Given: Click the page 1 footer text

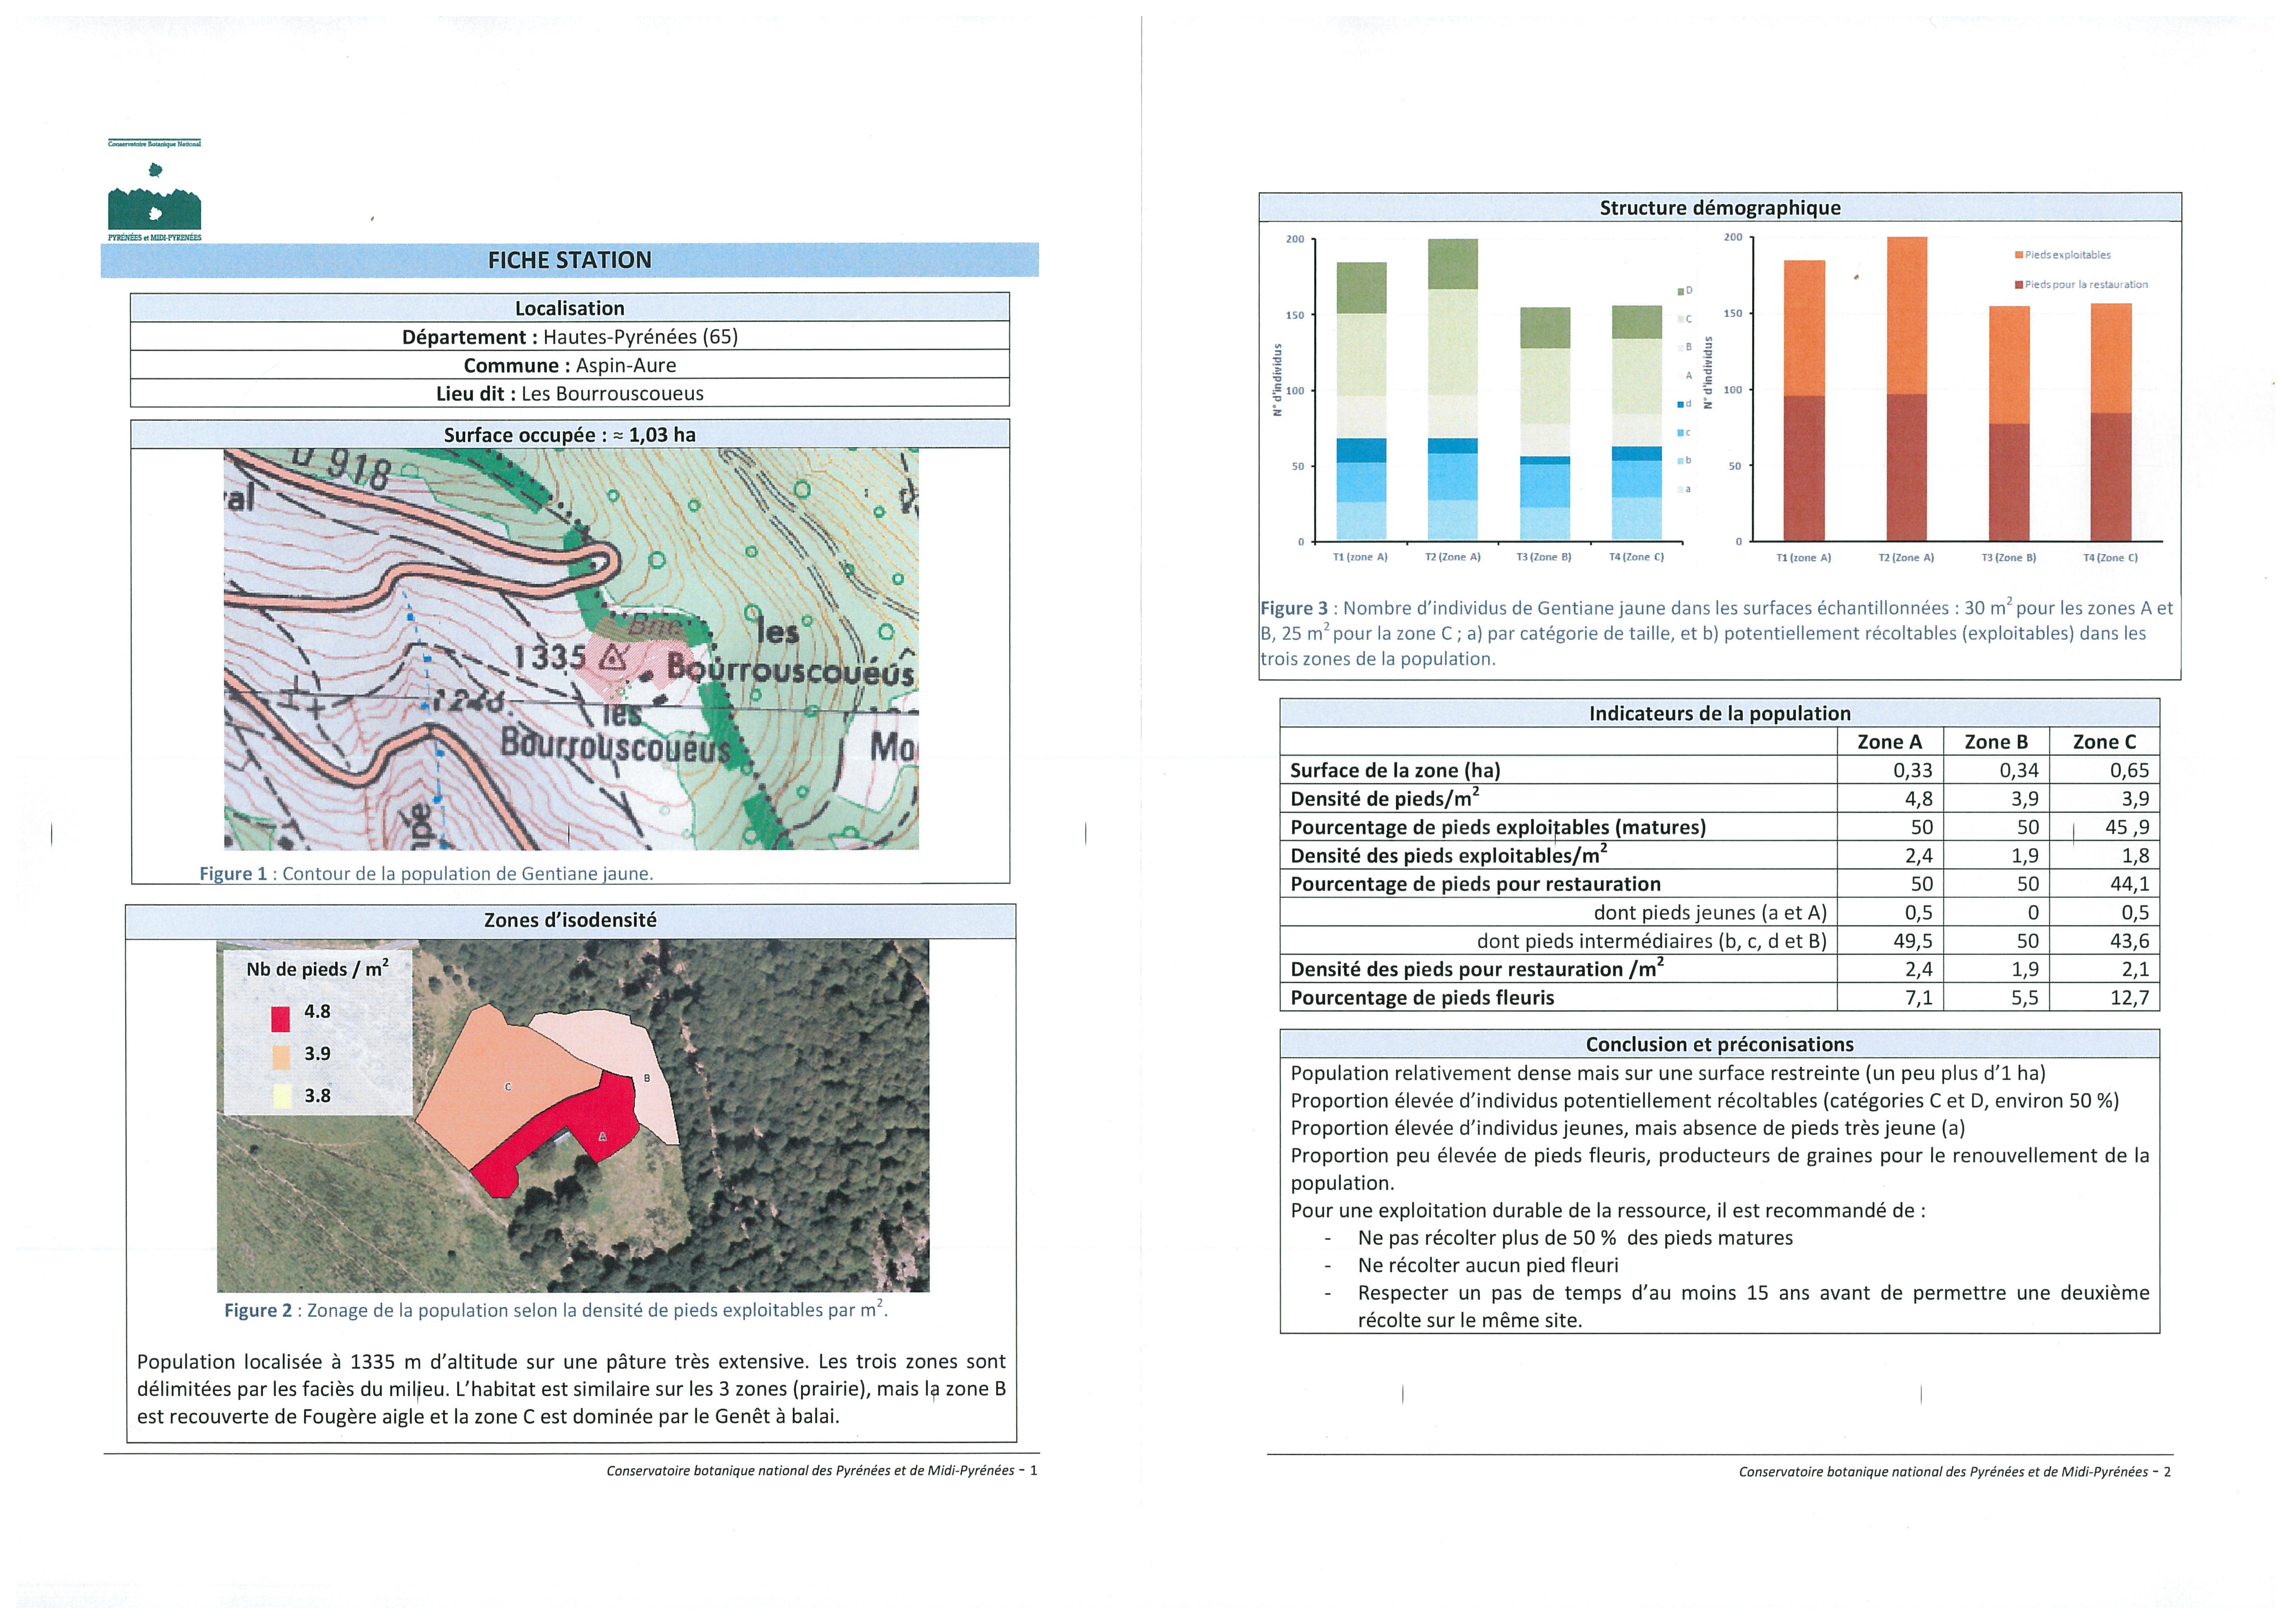Looking at the screenshot, I should tap(822, 1471).
